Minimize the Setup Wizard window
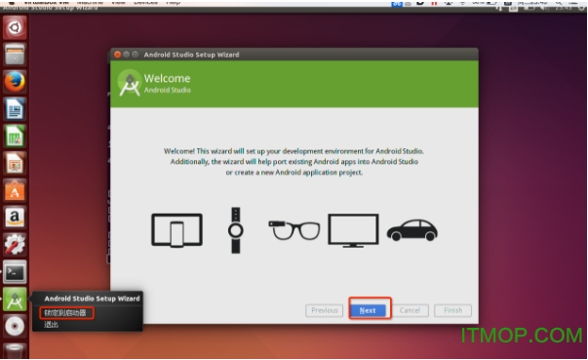The image size is (588, 360). tap(127, 55)
